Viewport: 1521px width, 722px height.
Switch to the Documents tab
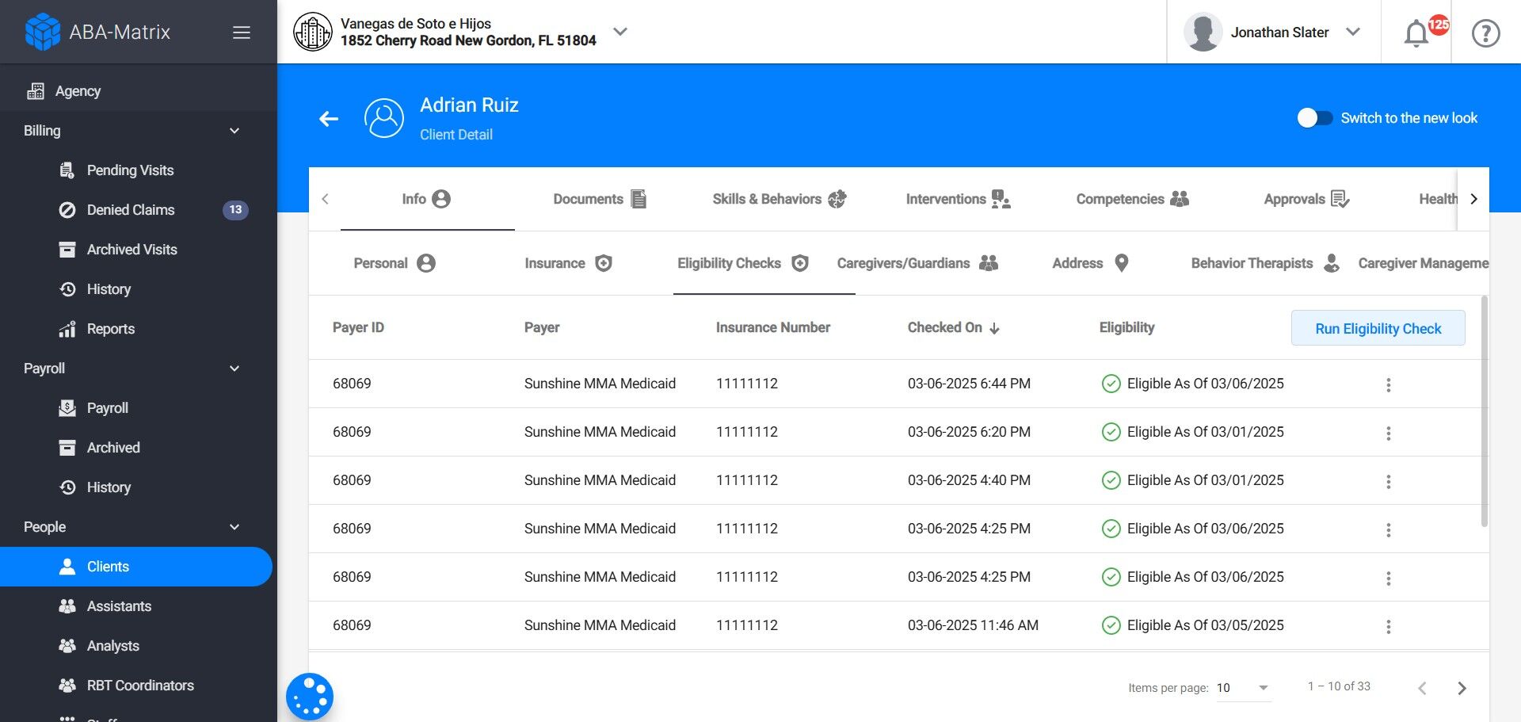pyautogui.click(x=600, y=199)
